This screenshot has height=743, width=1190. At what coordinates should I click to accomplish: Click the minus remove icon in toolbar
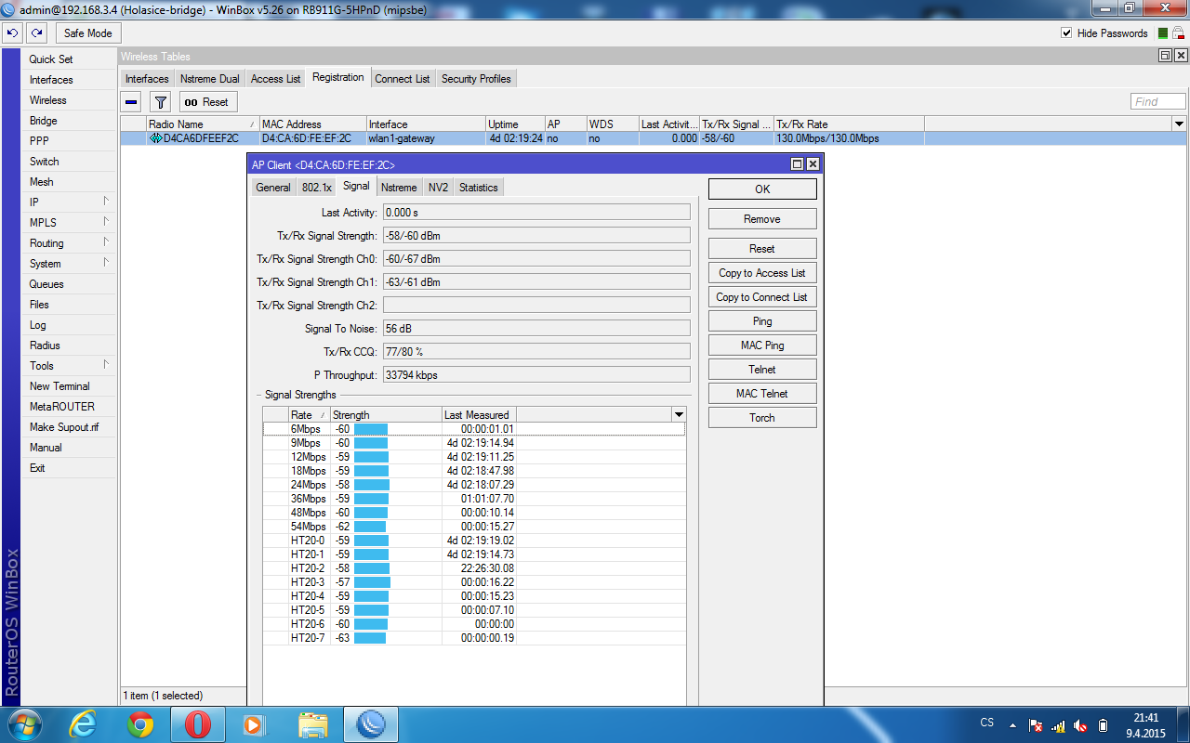132,102
